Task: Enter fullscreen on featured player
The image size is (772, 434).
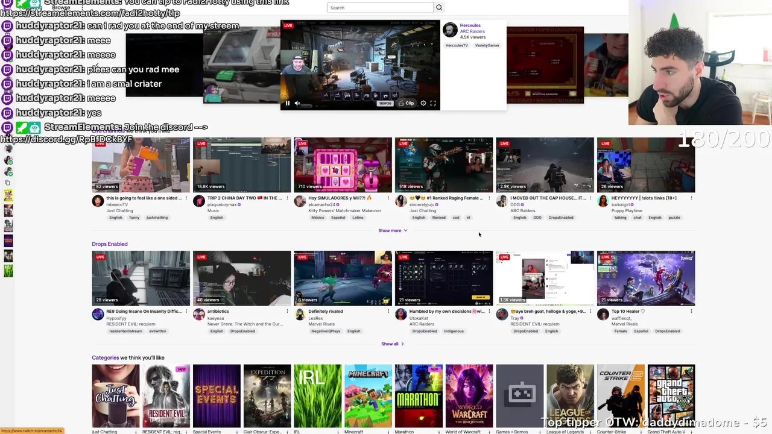Action: (433, 103)
